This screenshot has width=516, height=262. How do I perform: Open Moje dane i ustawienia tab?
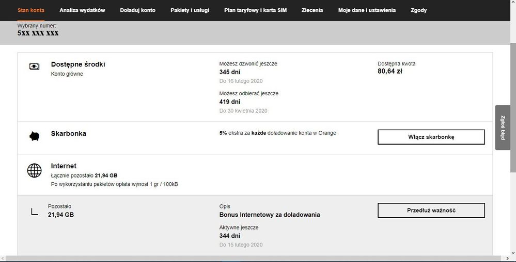click(367, 10)
